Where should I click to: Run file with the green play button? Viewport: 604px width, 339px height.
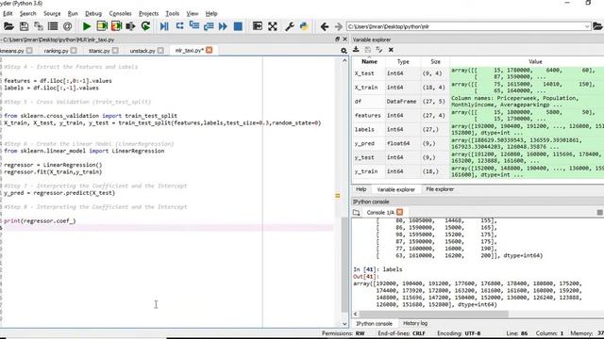[87, 26]
